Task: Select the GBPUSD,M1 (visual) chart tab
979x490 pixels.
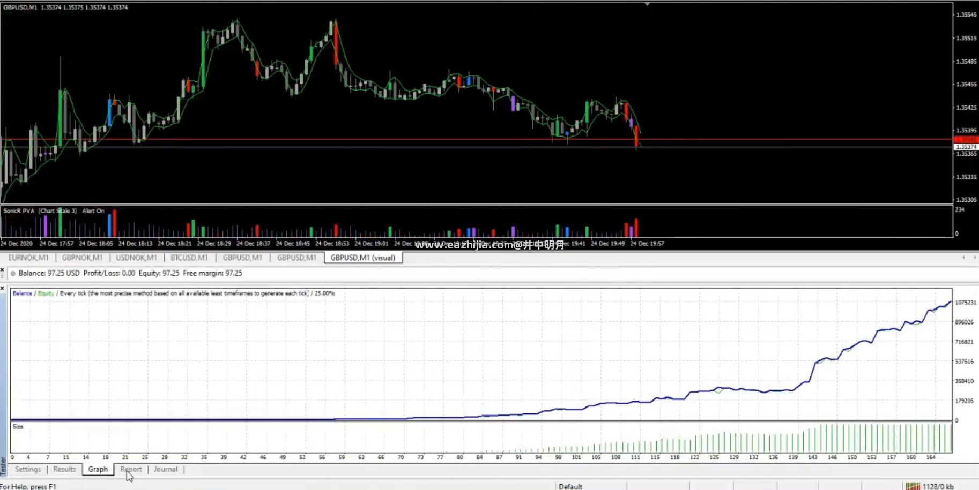Action: [363, 258]
